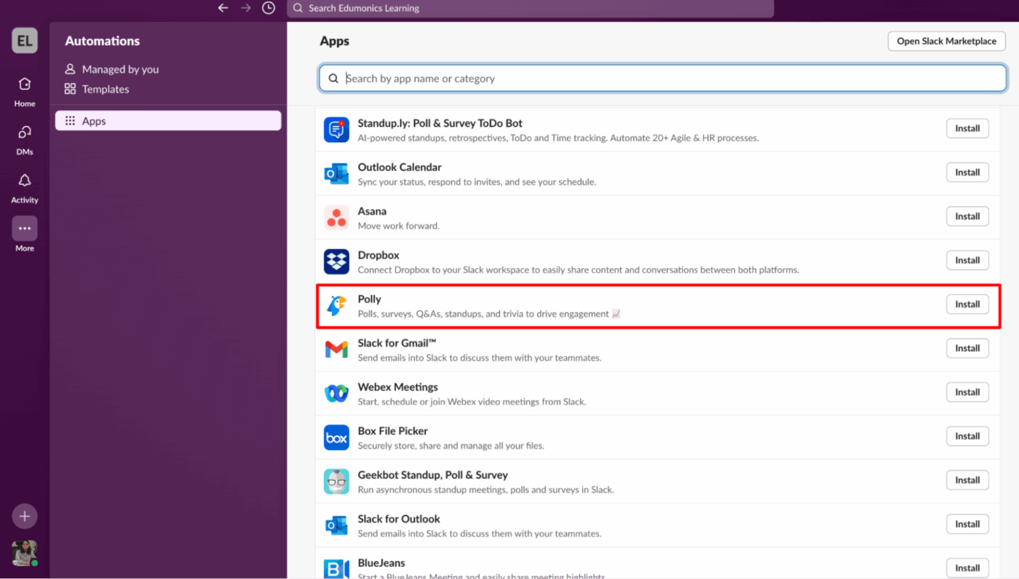Click the Open Slack Marketplace button

pos(946,42)
